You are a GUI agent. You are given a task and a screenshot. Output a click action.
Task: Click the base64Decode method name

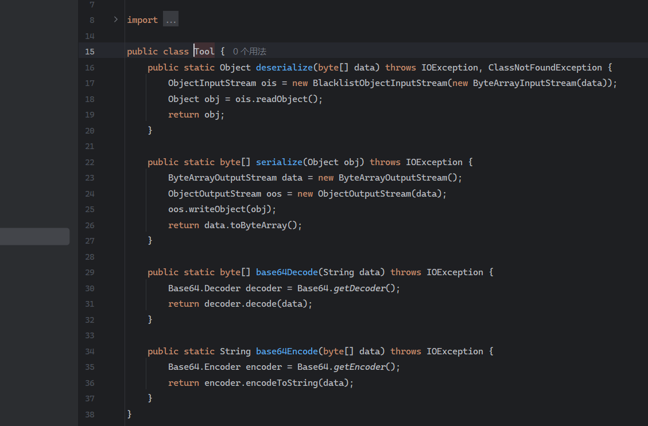[x=287, y=272]
